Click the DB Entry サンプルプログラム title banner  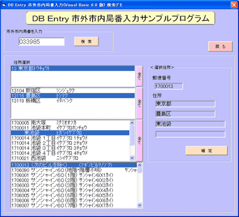pyautogui.click(x=121, y=18)
